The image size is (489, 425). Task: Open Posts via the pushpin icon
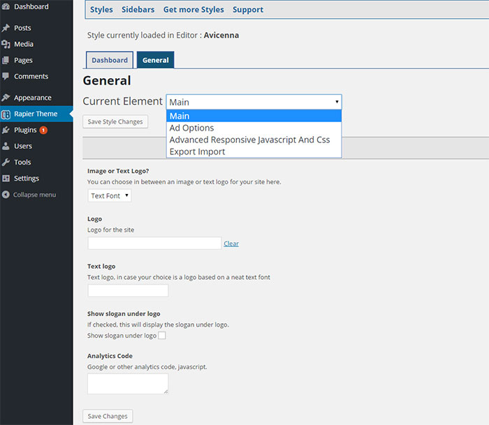click(x=6, y=28)
